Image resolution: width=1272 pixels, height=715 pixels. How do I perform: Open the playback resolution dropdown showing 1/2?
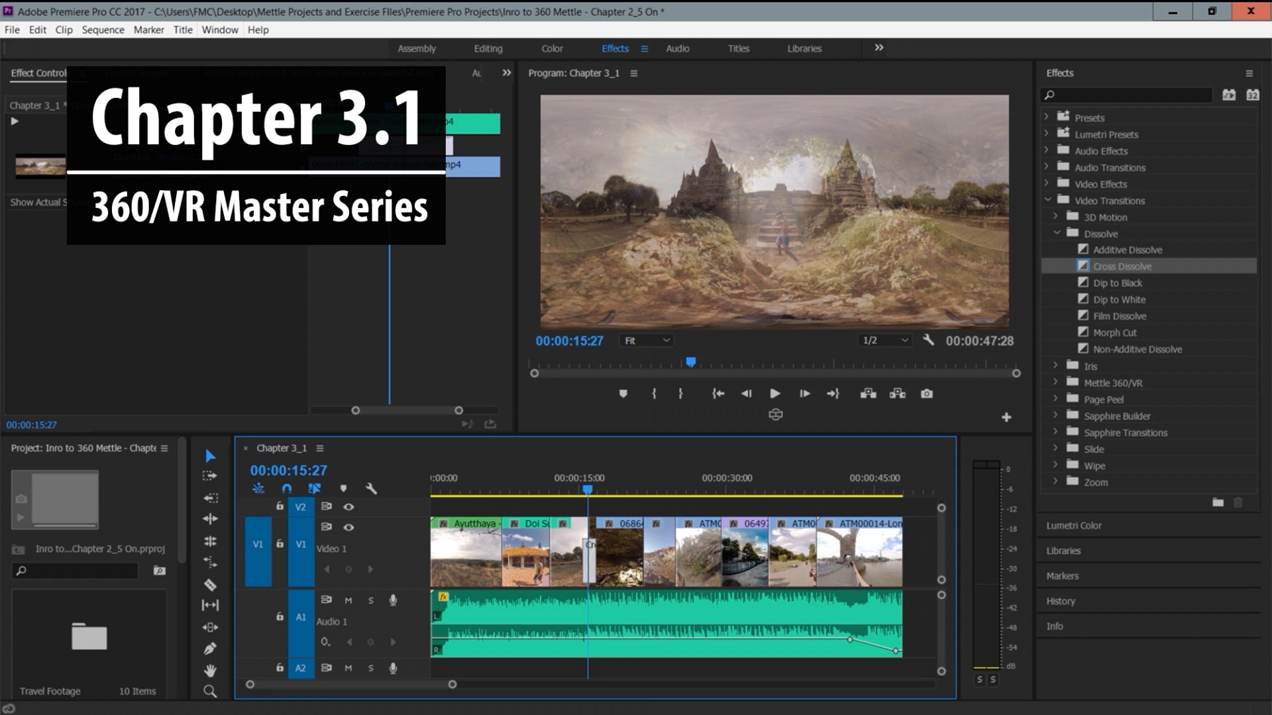(884, 340)
